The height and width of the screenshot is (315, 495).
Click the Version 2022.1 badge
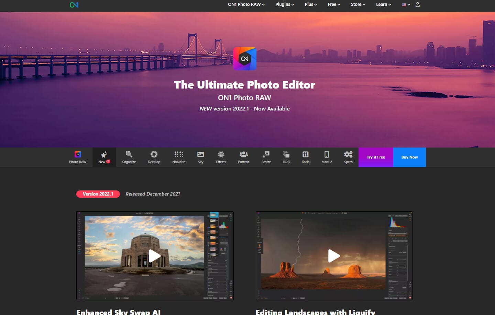(98, 194)
